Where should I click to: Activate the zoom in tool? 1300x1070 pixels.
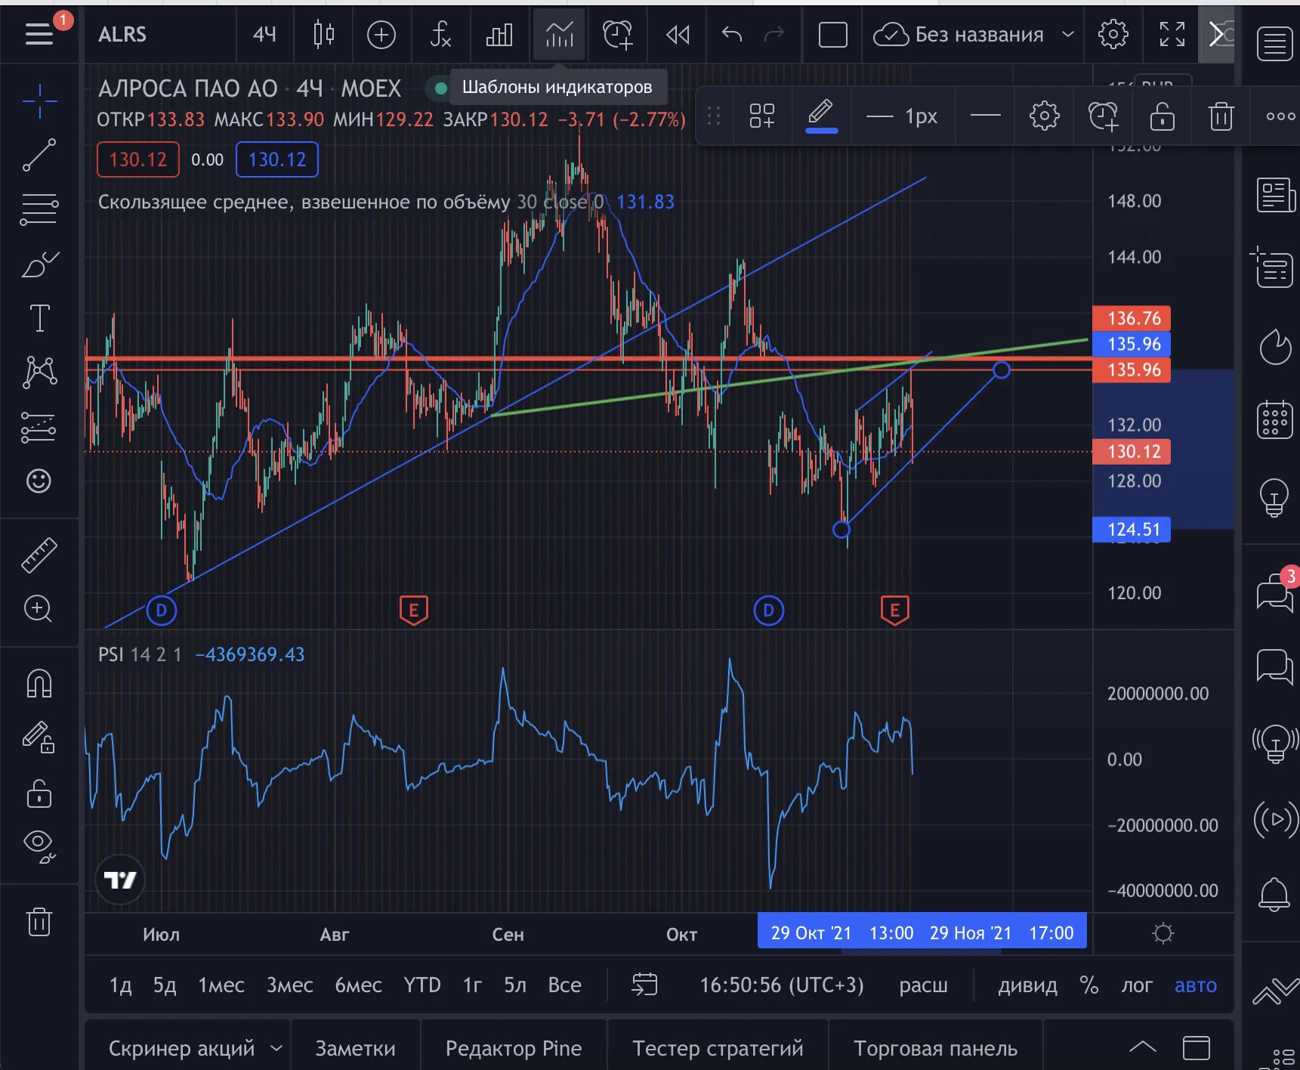(39, 609)
